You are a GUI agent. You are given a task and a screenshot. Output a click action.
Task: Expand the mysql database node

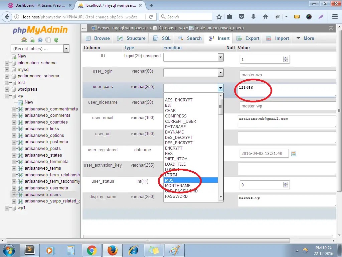pyautogui.click(x=7, y=70)
